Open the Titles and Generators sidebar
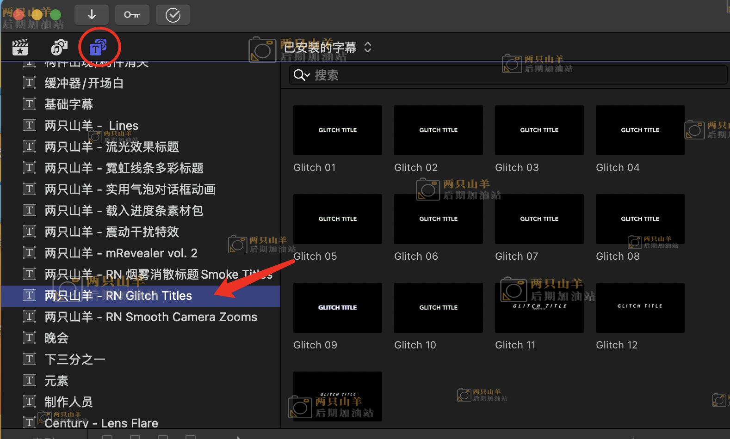Viewport: 730px width, 439px height. [x=98, y=47]
